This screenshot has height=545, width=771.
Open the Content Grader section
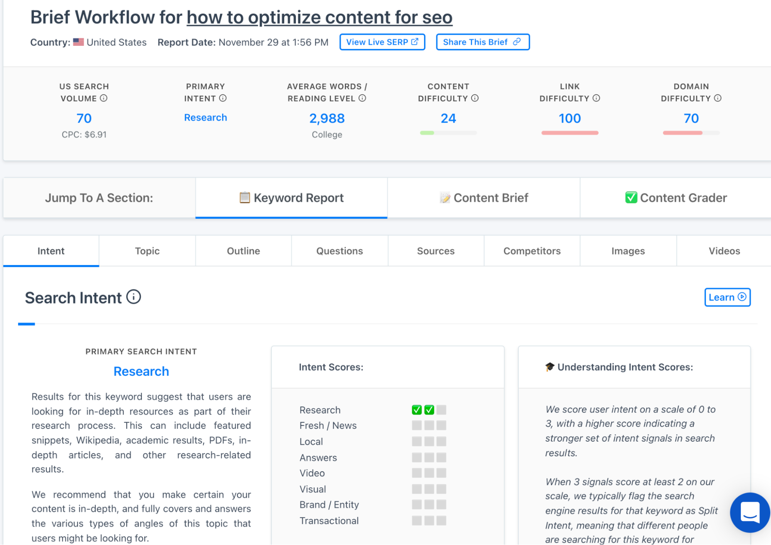676,198
